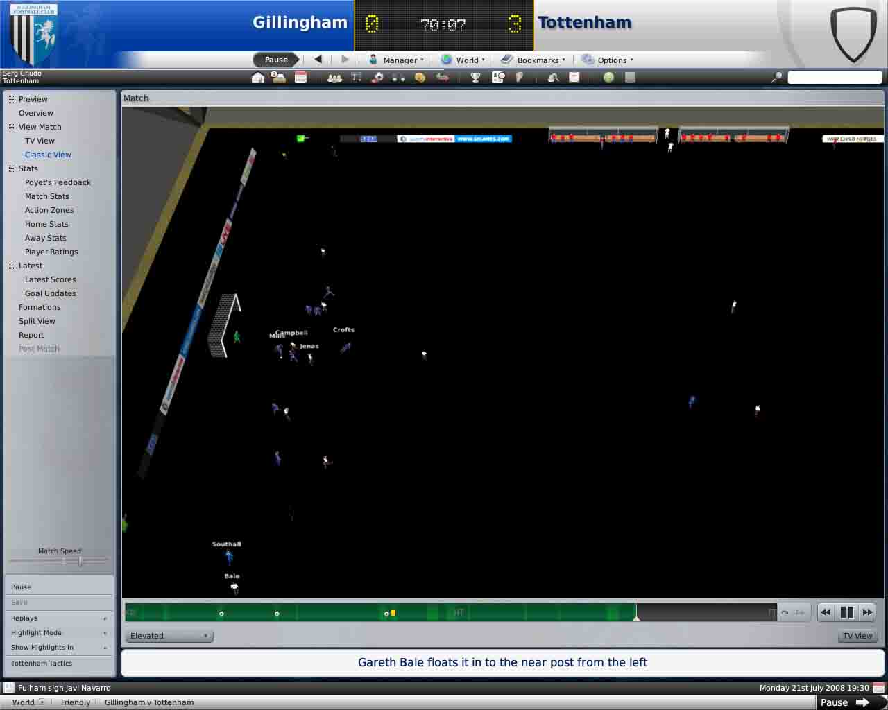The width and height of the screenshot is (888, 710).
Task: Click the search input field at top right
Action: click(x=835, y=78)
